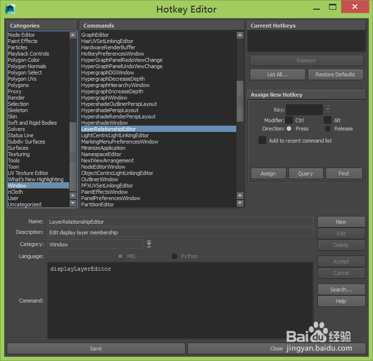Click Commands list scroll-up arrow at top
Image resolution: width=373 pixels, height=361 pixels.
click(x=240, y=35)
